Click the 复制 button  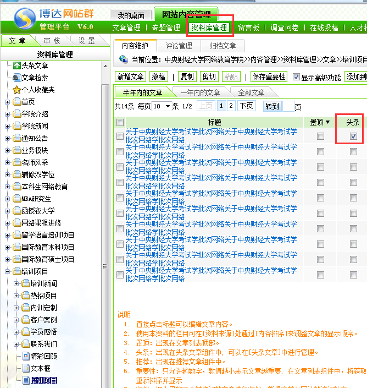pyautogui.click(x=187, y=76)
